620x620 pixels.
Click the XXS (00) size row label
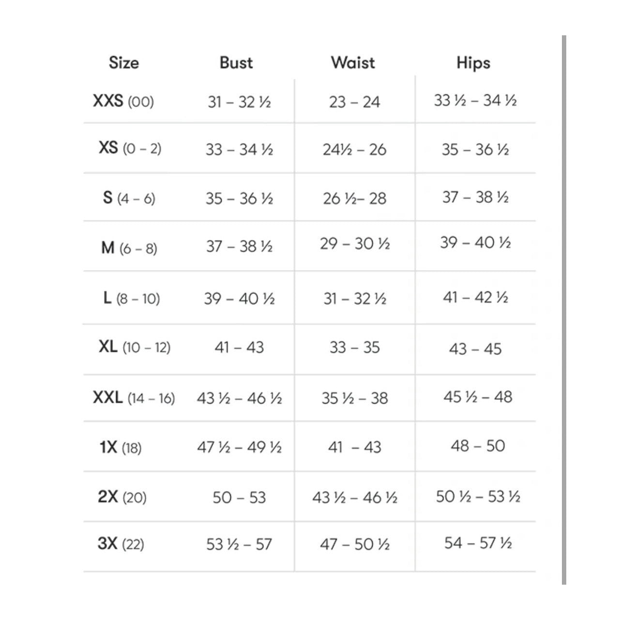pos(123,101)
